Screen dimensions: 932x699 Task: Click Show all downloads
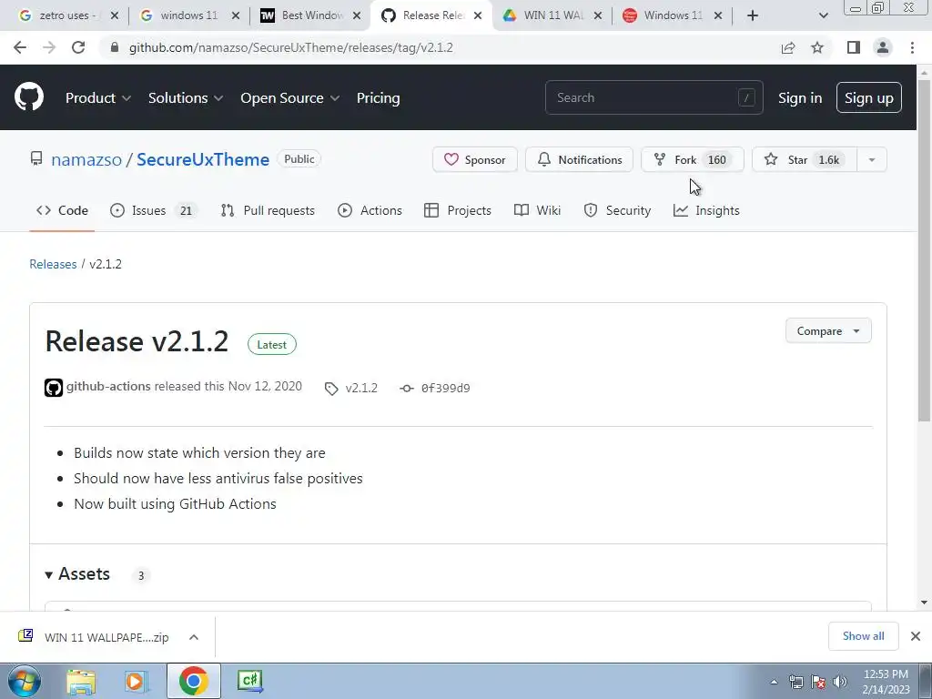click(863, 636)
